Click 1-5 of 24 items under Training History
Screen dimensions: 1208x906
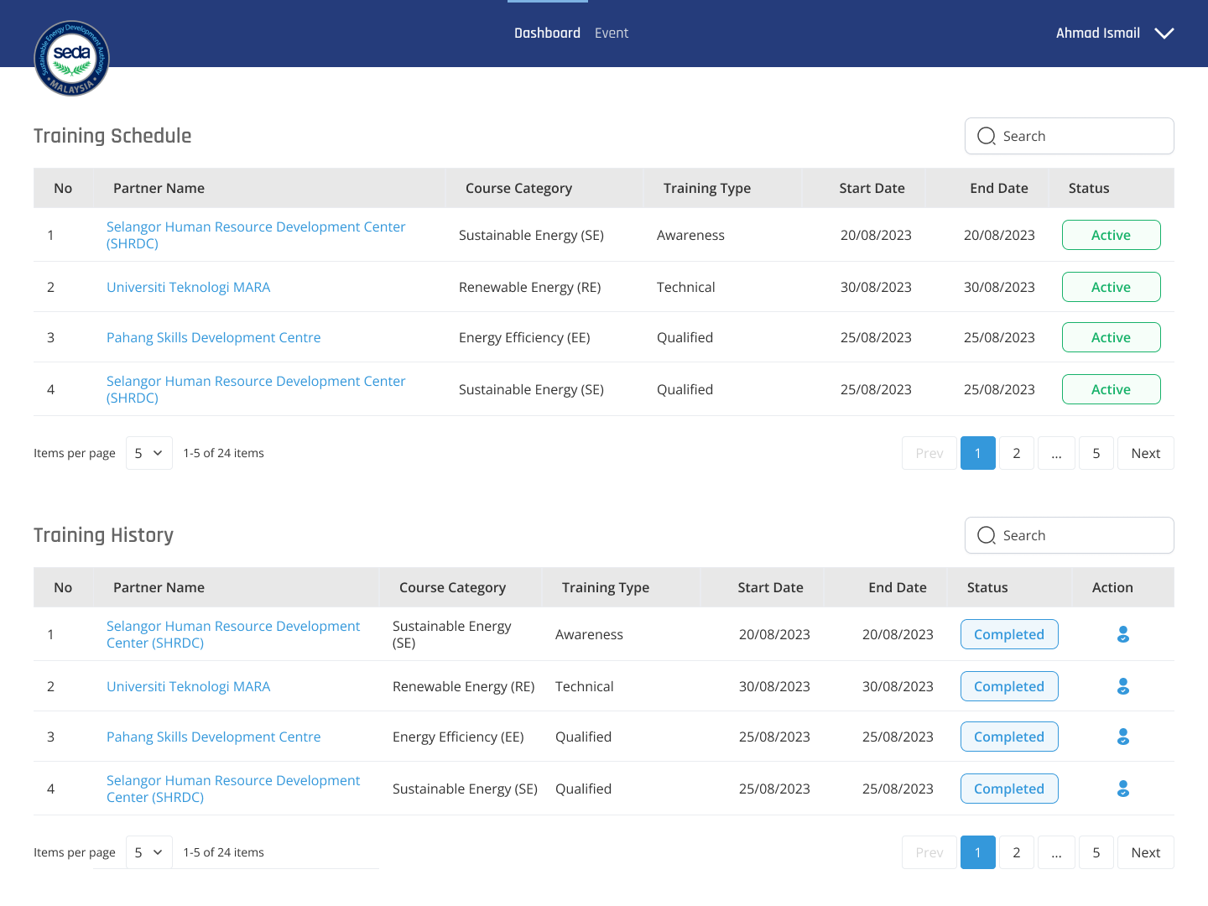pyautogui.click(x=223, y=852)
